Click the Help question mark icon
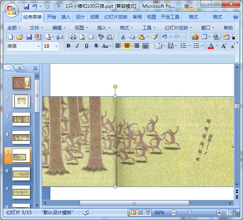Screen dimensions: 243x220 236,17
